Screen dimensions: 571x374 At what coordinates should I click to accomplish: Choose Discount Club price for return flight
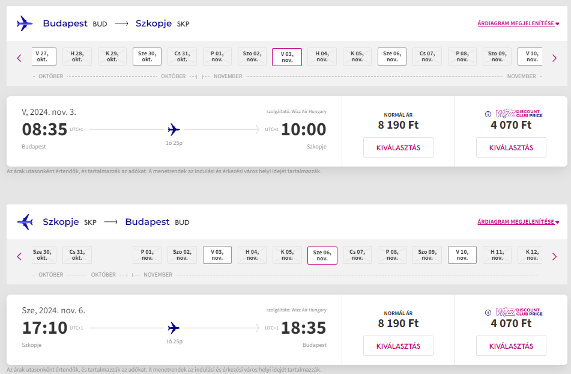click(x=512, y=346)
